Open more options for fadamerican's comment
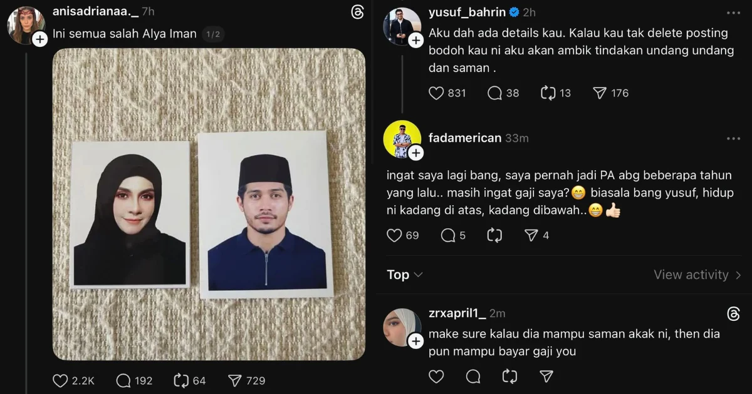Image resolution: width=752 pixels, height=394 pixels. pyautogui.click(x=733, y=138)
